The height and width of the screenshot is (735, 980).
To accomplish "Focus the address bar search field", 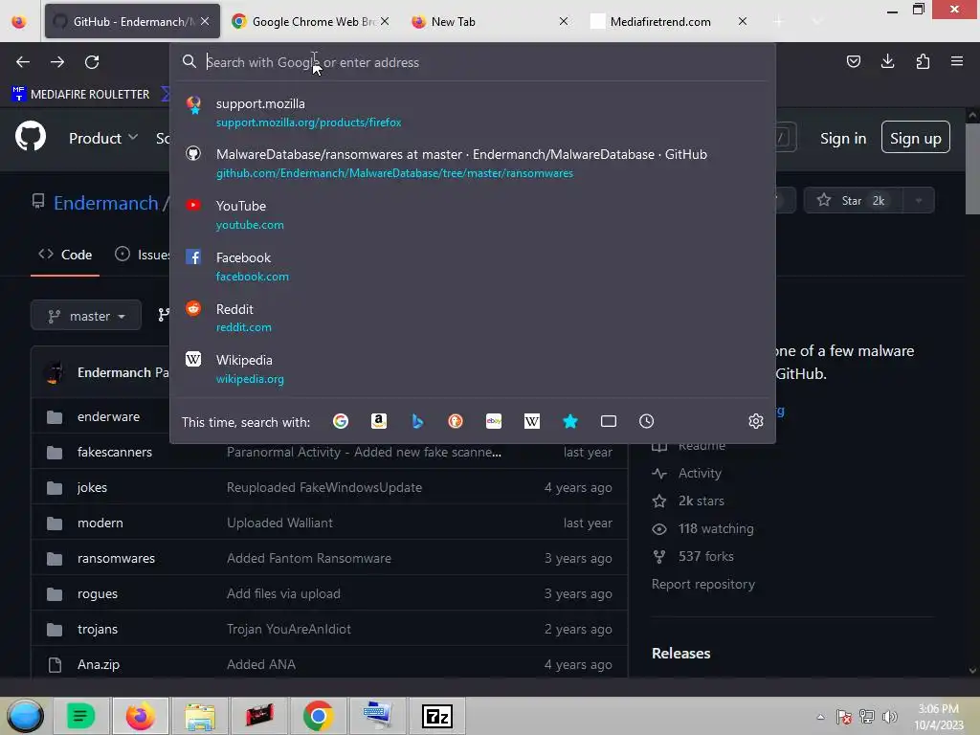I will point(473,62).
